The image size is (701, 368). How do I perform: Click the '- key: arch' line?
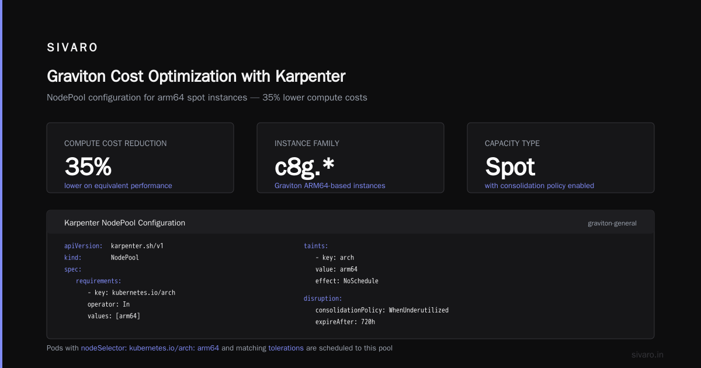click(335, 258)
